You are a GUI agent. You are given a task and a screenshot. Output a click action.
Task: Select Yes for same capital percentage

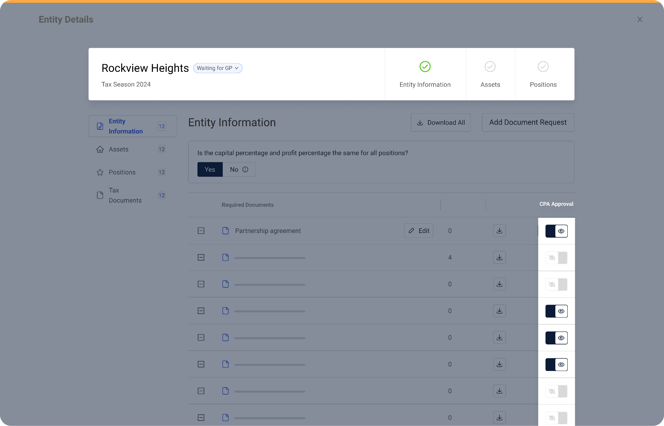(x=210, y=169)
